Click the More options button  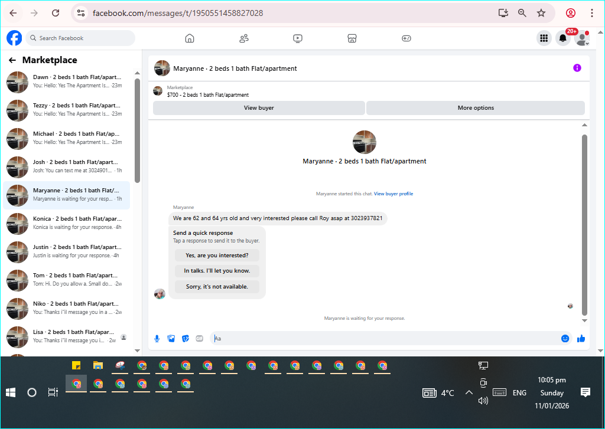pyautogui.click(x=476, y=108)
